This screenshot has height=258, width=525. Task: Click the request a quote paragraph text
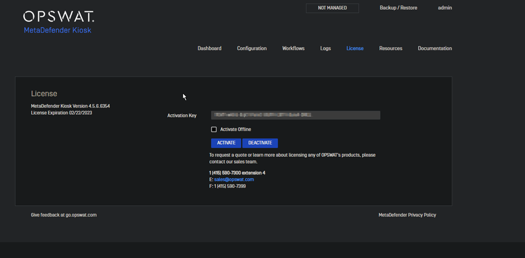tap(292, 158)
